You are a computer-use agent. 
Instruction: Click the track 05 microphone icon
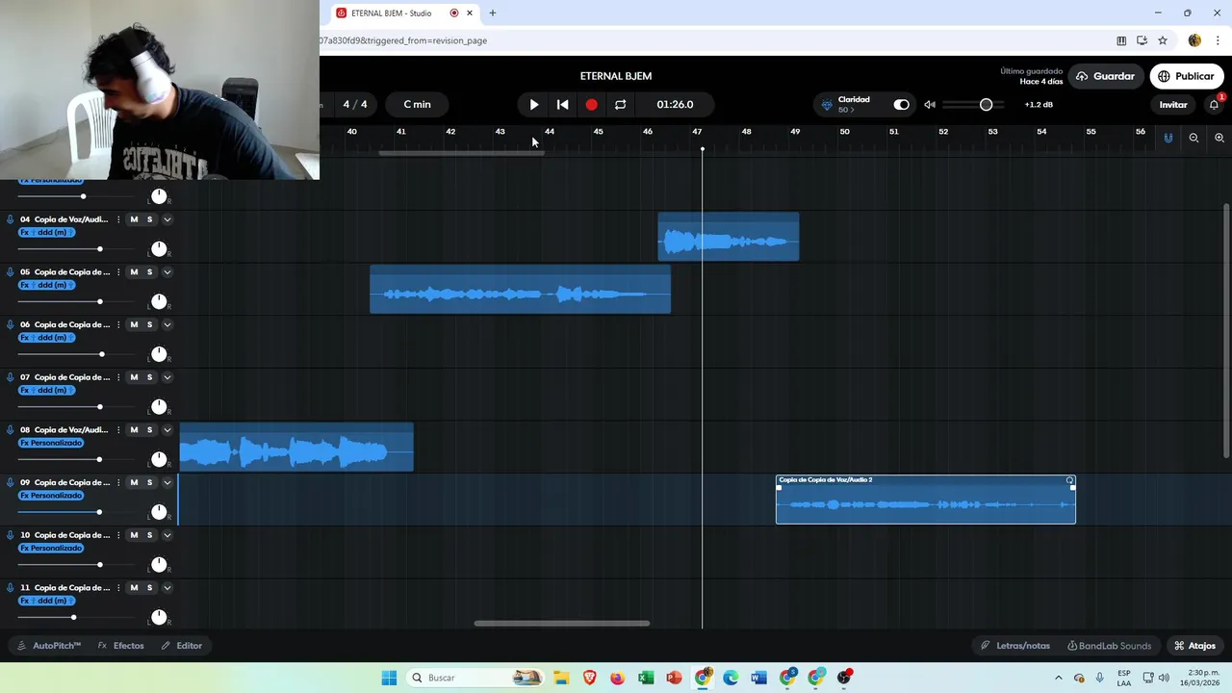[10, 272]
